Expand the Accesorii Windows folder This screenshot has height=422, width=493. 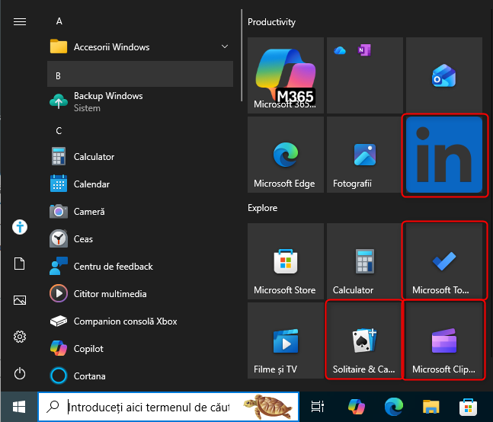click(225, 46)
